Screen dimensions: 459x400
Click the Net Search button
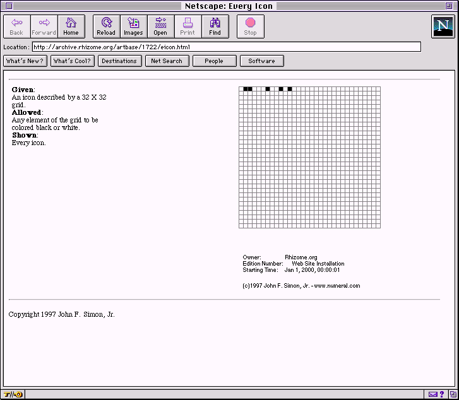167,61
